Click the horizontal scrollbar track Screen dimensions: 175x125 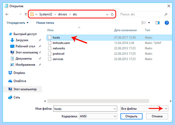98,101
